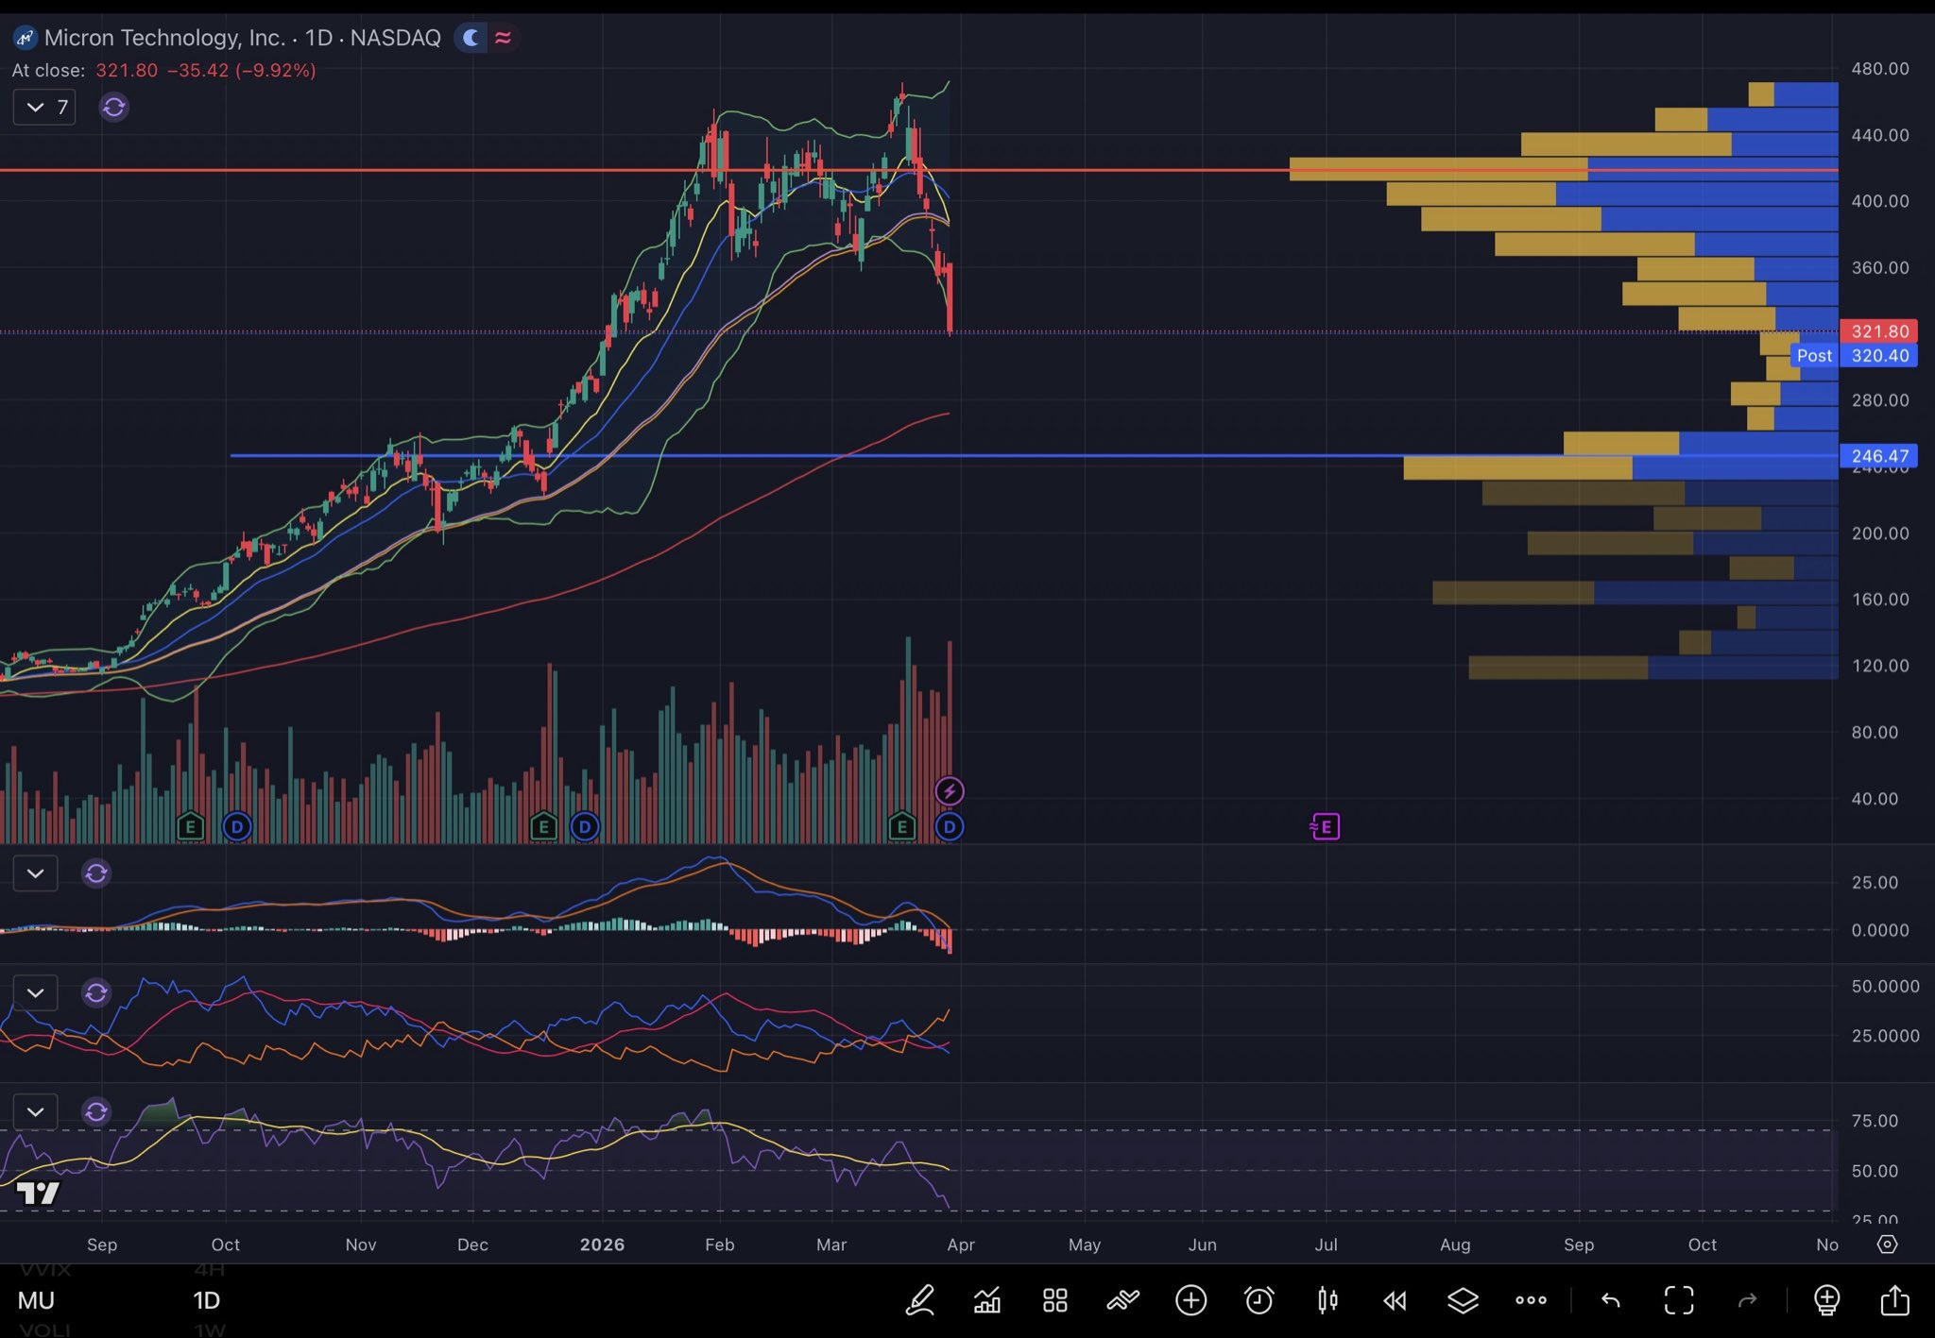Open the object tree layers icon
The height and width of the screenshot is (1338, 1935).
[x=1463, y=1300]
